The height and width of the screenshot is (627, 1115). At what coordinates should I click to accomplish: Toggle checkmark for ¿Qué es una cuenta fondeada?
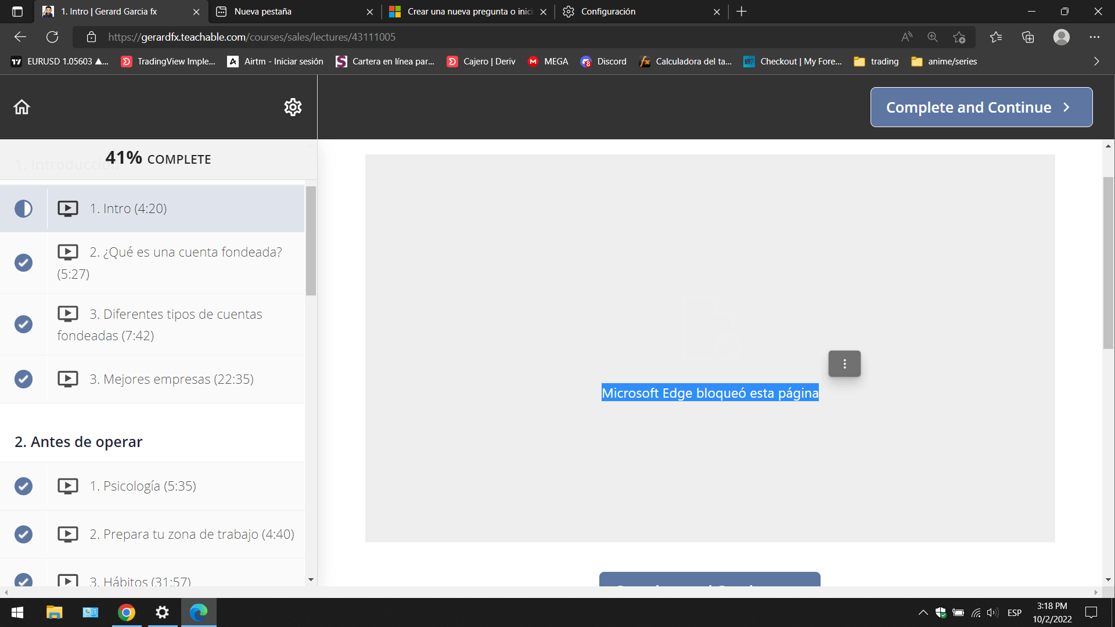pyautogui.click(x=23, y=262)
